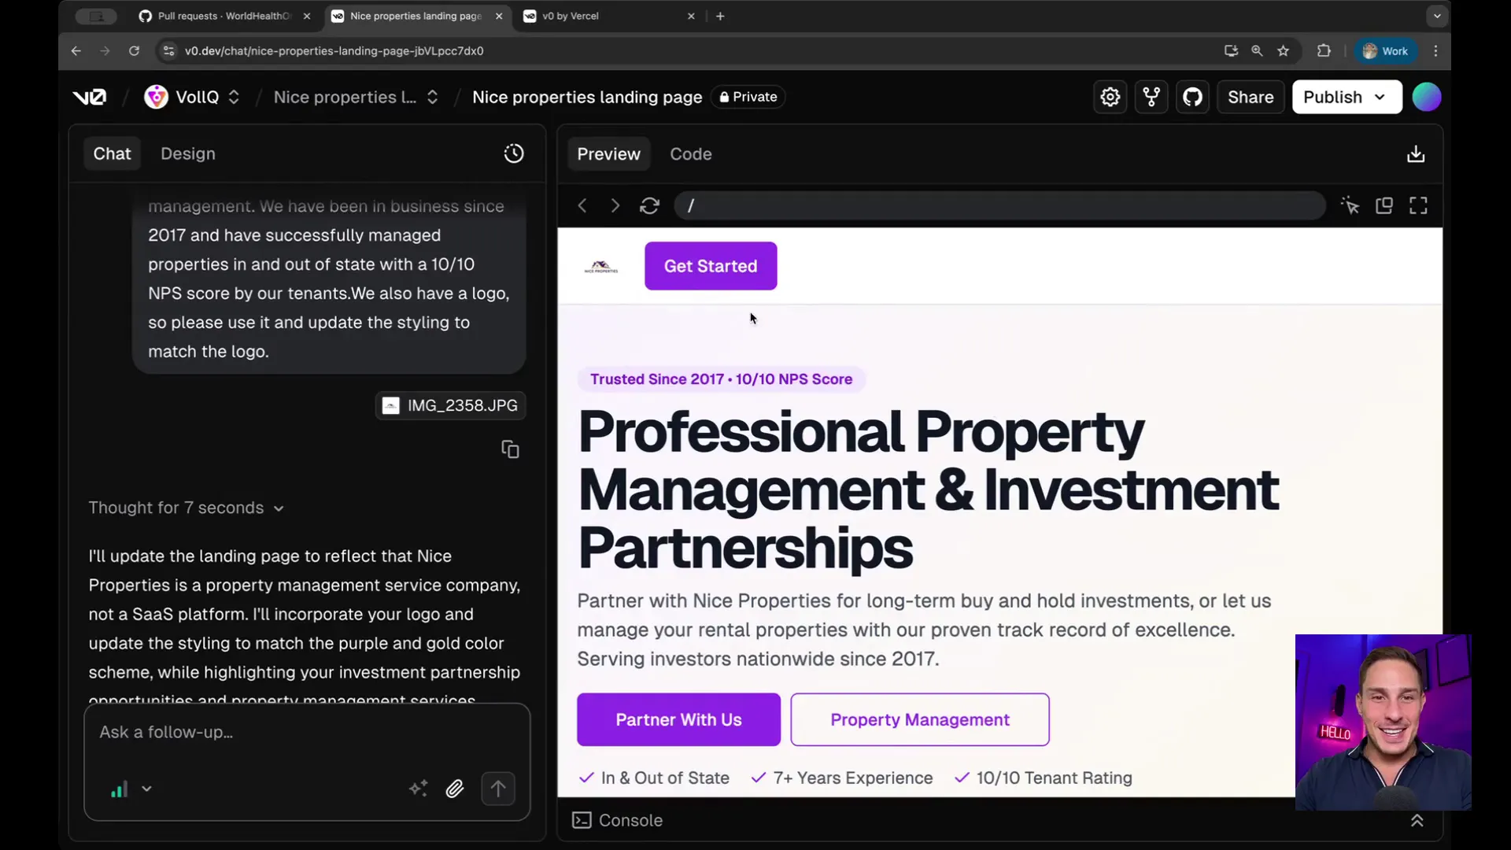The image size is (1511, 850).
Task: Copy the user message with copy icon
Action: (510, 449)
